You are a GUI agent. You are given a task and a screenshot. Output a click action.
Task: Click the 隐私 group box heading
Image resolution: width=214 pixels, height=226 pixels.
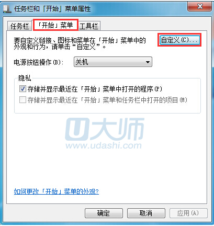[x=25, y=78]
